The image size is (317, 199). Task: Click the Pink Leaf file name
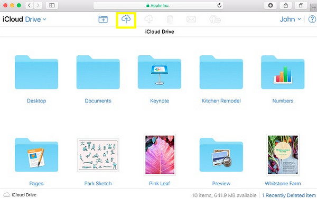coord(160,184)
